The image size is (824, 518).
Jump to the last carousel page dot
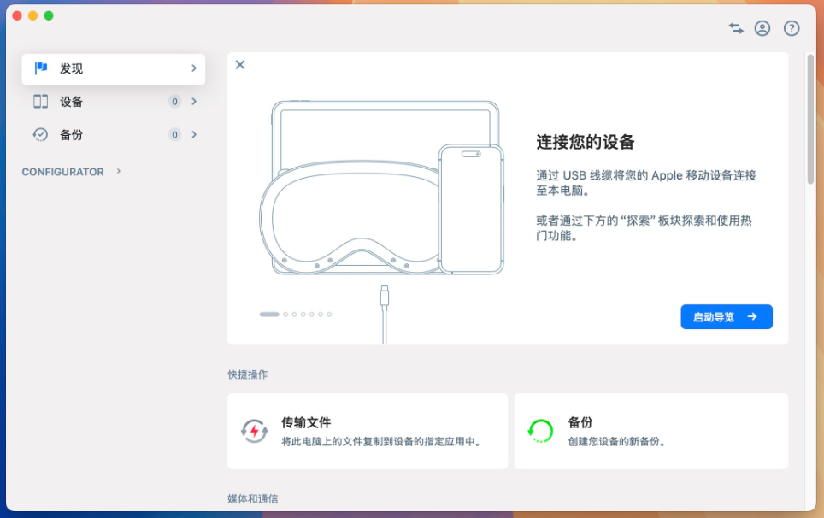pyautogui.click(x=329, y=315)
